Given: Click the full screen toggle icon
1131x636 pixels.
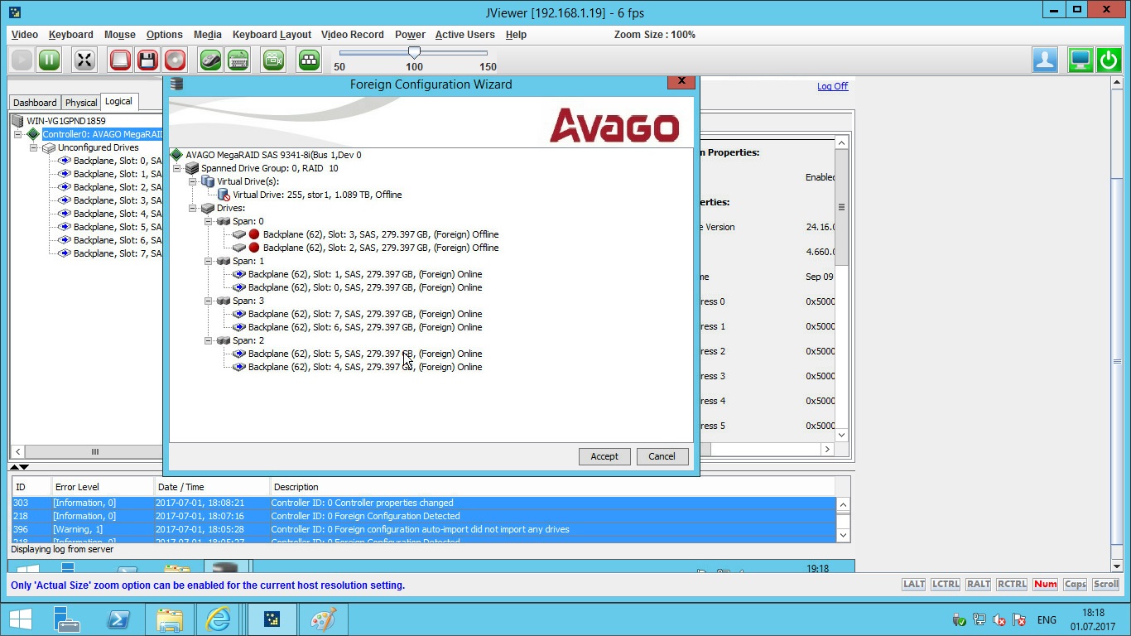Looking at the screenshot, I should tap(84, 60).
